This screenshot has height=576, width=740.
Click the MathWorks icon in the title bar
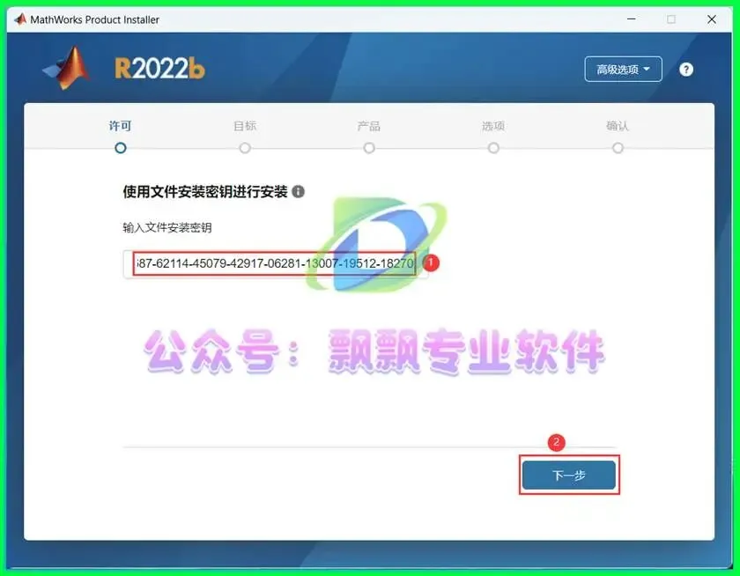[19, 19]
